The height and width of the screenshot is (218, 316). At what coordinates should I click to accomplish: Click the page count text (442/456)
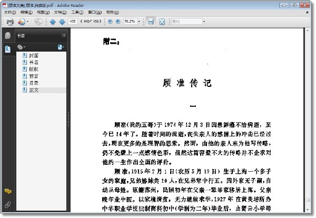click(91, 21)
